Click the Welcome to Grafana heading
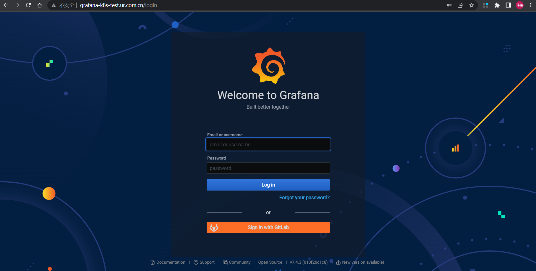This screenshot has width=536, height=271. tap(268, 95)
